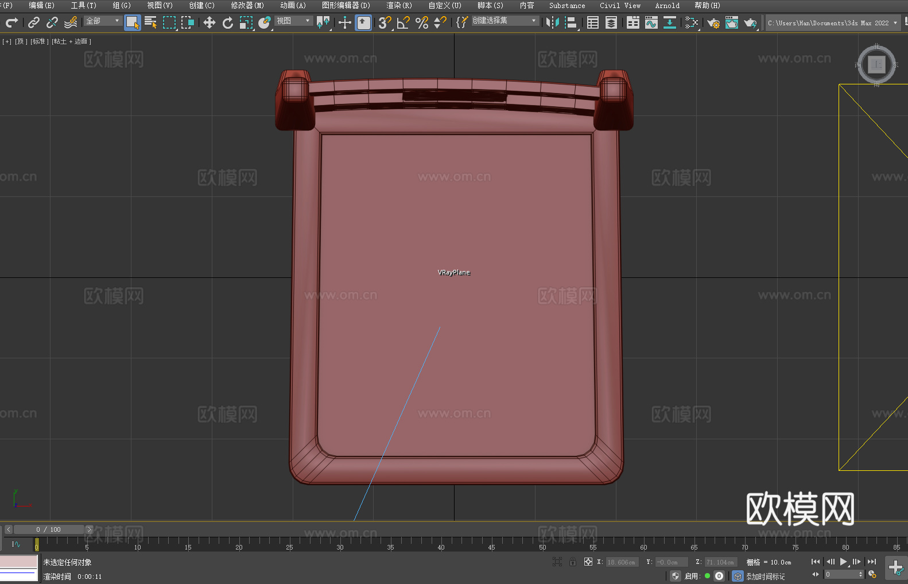Step timeline slider back with left arrow
The image size is (908, 584).
(8, 529)
